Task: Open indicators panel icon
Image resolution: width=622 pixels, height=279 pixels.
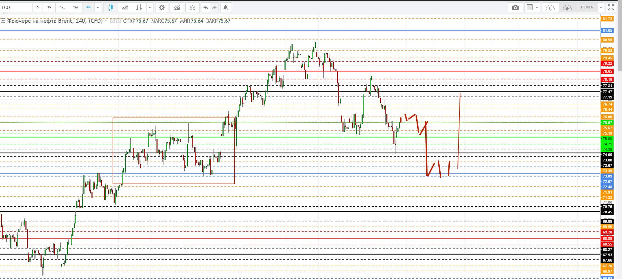Action: [x=177, y=7]
